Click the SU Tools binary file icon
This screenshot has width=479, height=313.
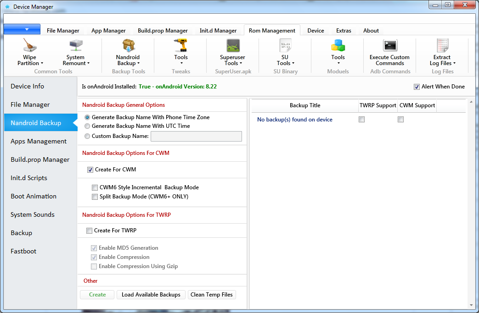(x=285, y=46)
